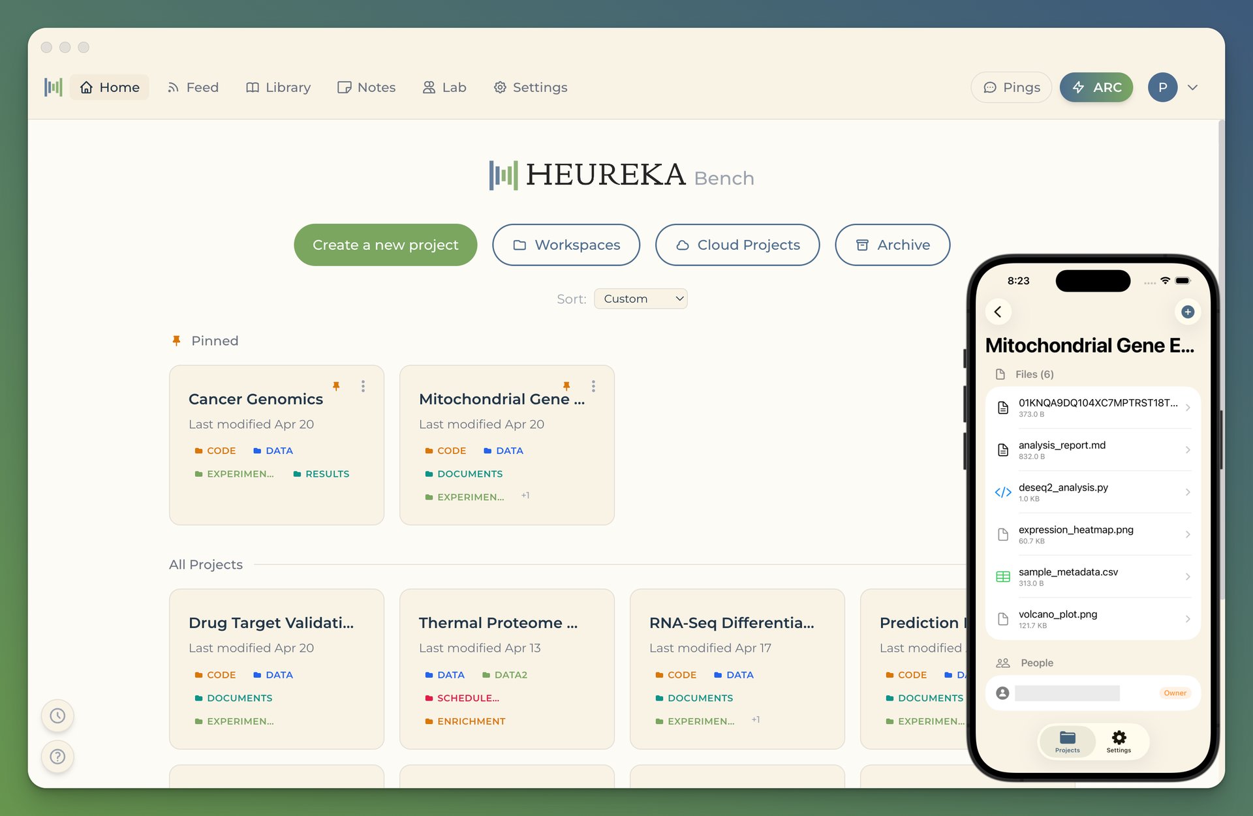The image size is (1253, 816).
Task: Click the P profile avatar
Action: coord(1162,87)
